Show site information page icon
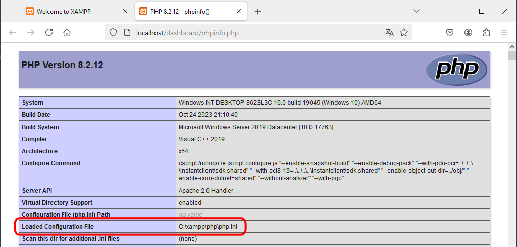Image resolution: width=517 pixels, height=247 pixels. click(127, 32)
